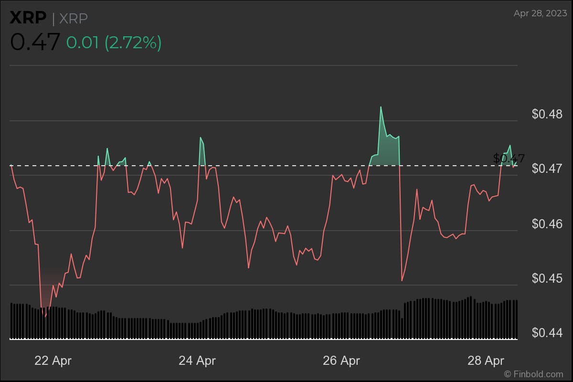Click the bottom of the sharp drop after 26 Apr
Image resolution: width=573 pixels, height=382 pixels.
[x=402, y=280]
